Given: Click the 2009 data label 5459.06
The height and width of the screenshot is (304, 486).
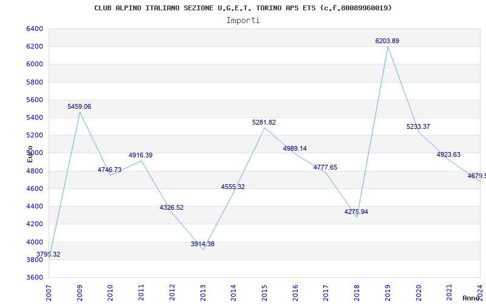Looking at the screenshot, I should coord(80,107).
